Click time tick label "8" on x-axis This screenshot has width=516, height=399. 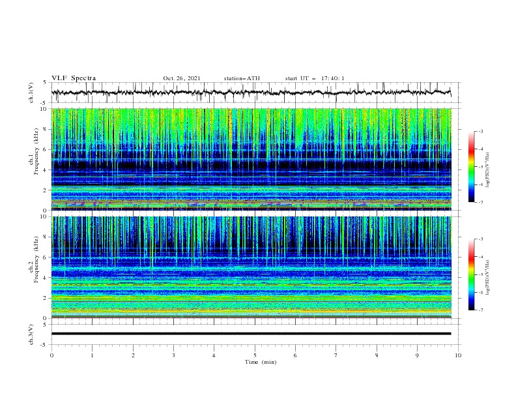(377, 355)
